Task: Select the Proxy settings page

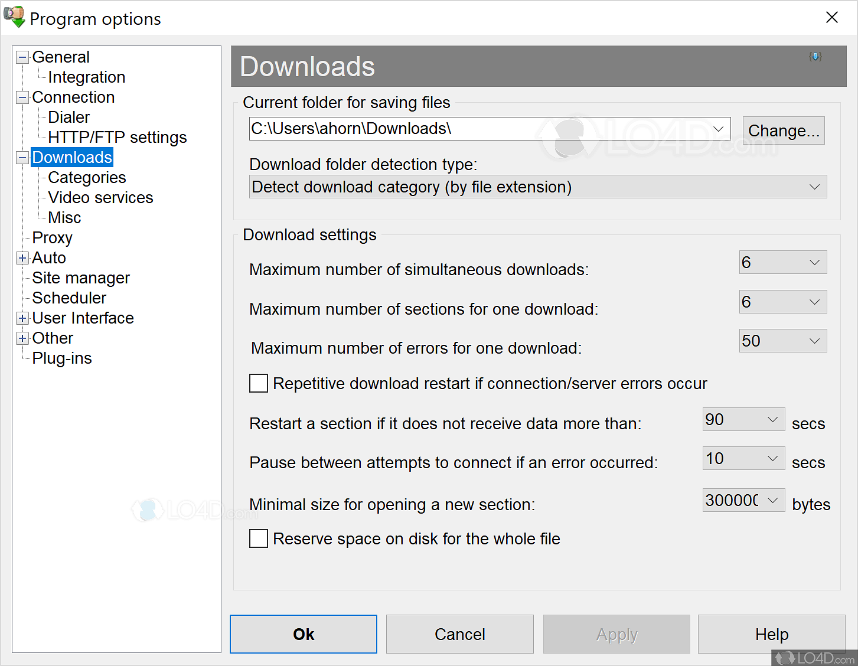Action: (x=52, y=237)
